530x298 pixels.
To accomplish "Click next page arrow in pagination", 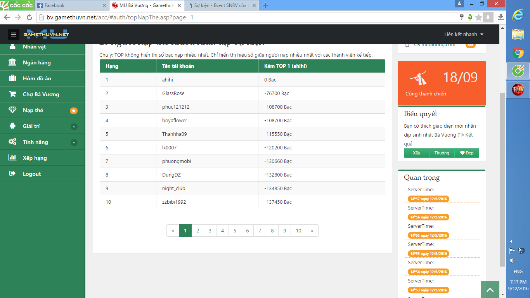I will pyautogui.click(x=312, y=230).
